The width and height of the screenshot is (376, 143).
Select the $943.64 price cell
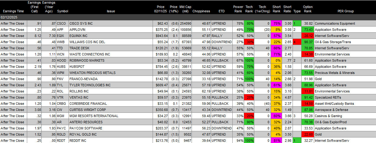(x=161, y=36)
